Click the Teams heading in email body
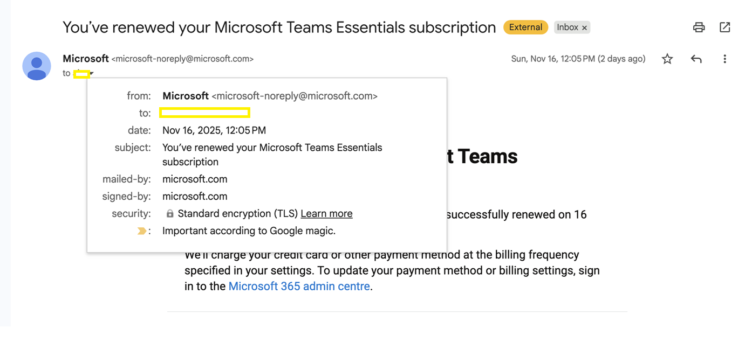The width and height of the screenshot is (745, 349). (482, 157)
